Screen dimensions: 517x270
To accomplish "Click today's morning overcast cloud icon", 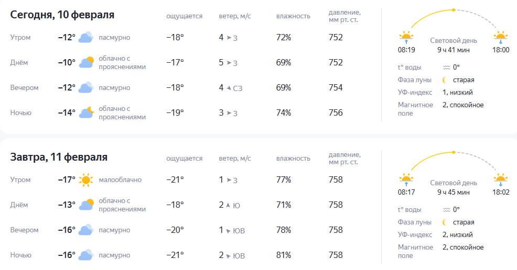I will (x=86, y=38).
